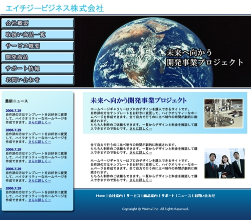Open the machinery photo thumbnail
The height and width of the screenshot is (220, 251).
tap(223, 113)
